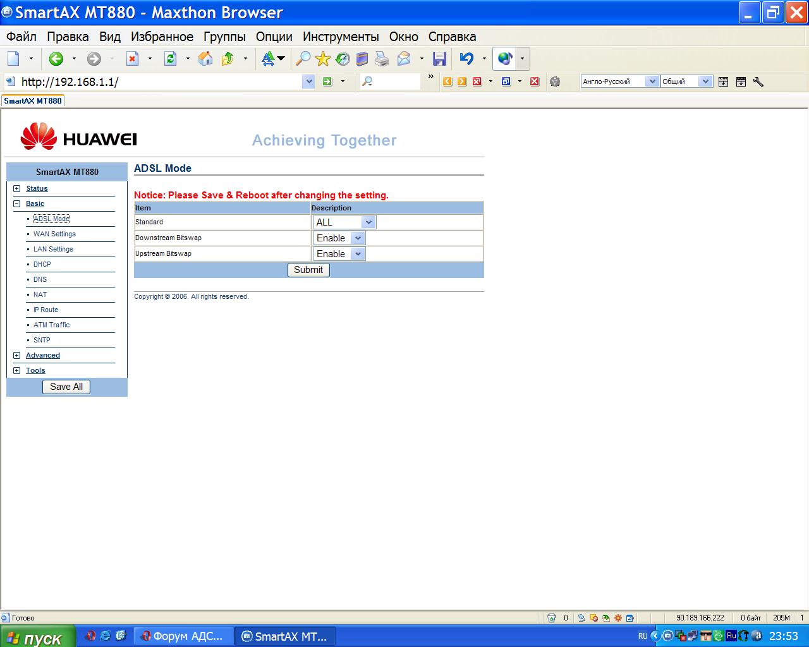Expand the Status section in the sidebar
The width and height of the screenshot is (809, 647).
pyautogui.click(x=17, y=188)
